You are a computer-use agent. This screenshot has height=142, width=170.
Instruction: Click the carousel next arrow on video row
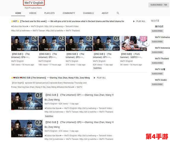[x=147, y=44]
